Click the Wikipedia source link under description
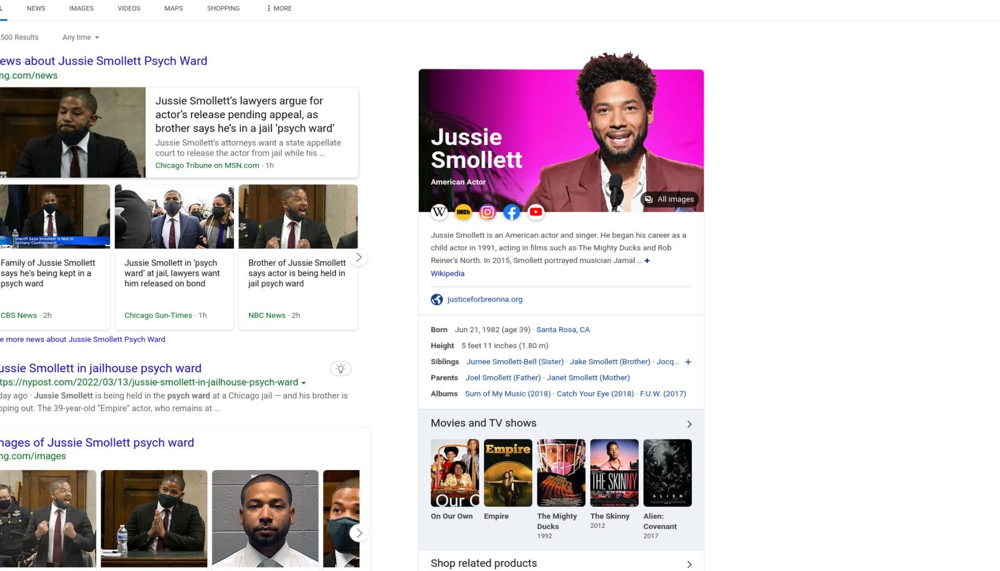 [x=447, y=273]
